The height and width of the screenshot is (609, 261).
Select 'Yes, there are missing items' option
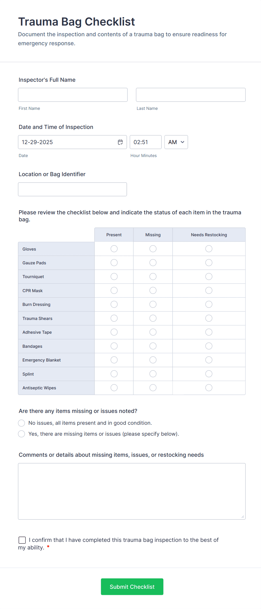(22, 434)
